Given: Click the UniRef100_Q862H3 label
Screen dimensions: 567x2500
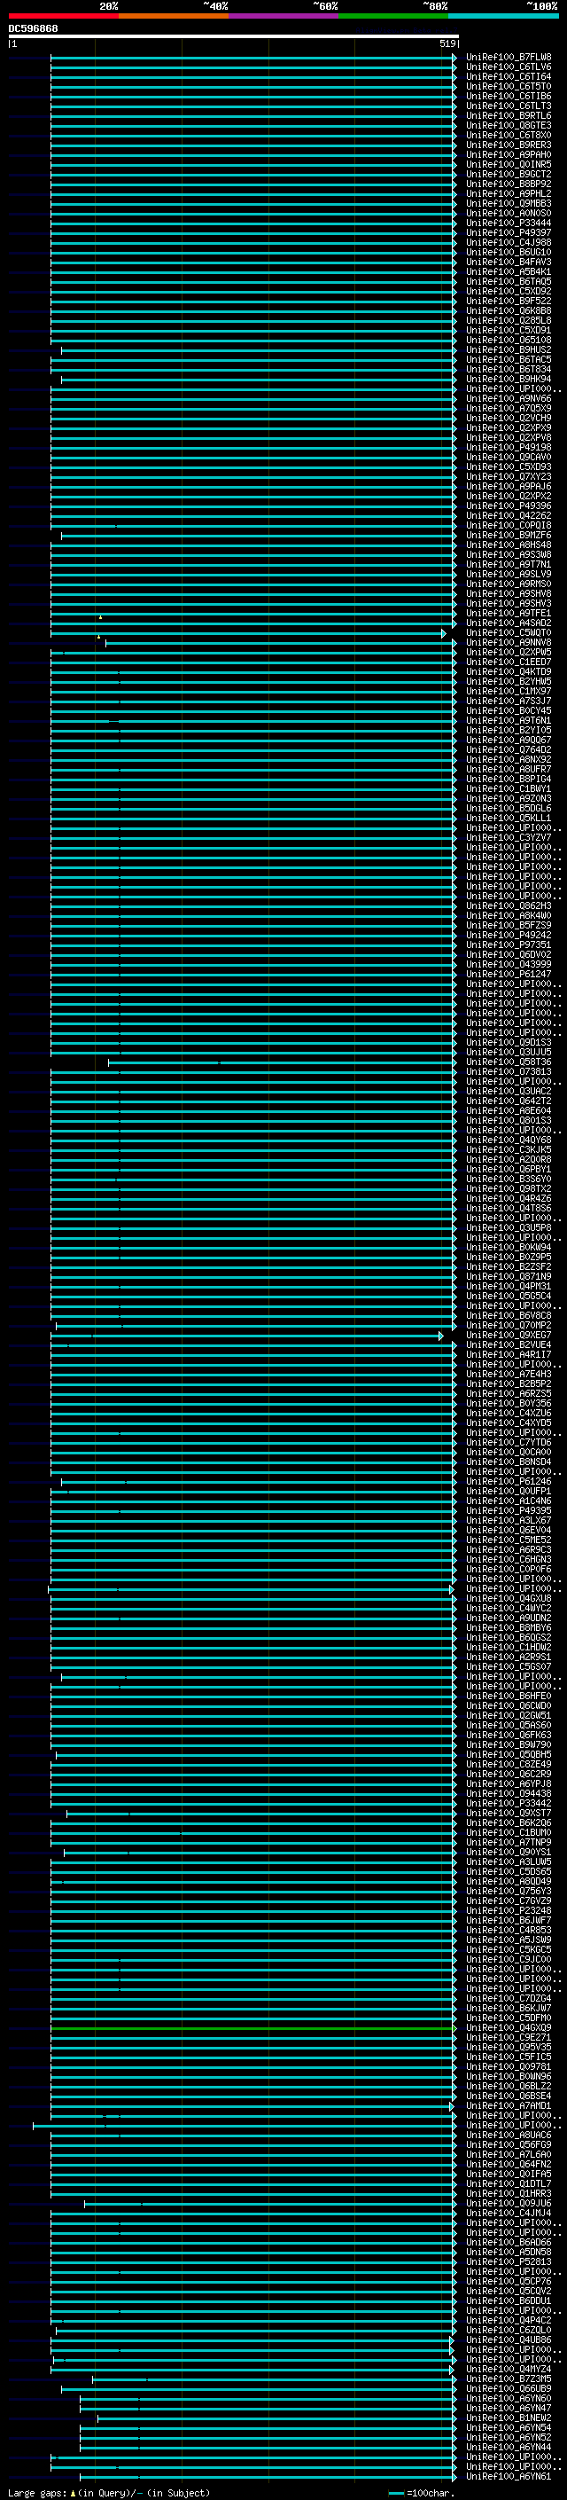Looking at the screenshot, I should click(509, 906).
